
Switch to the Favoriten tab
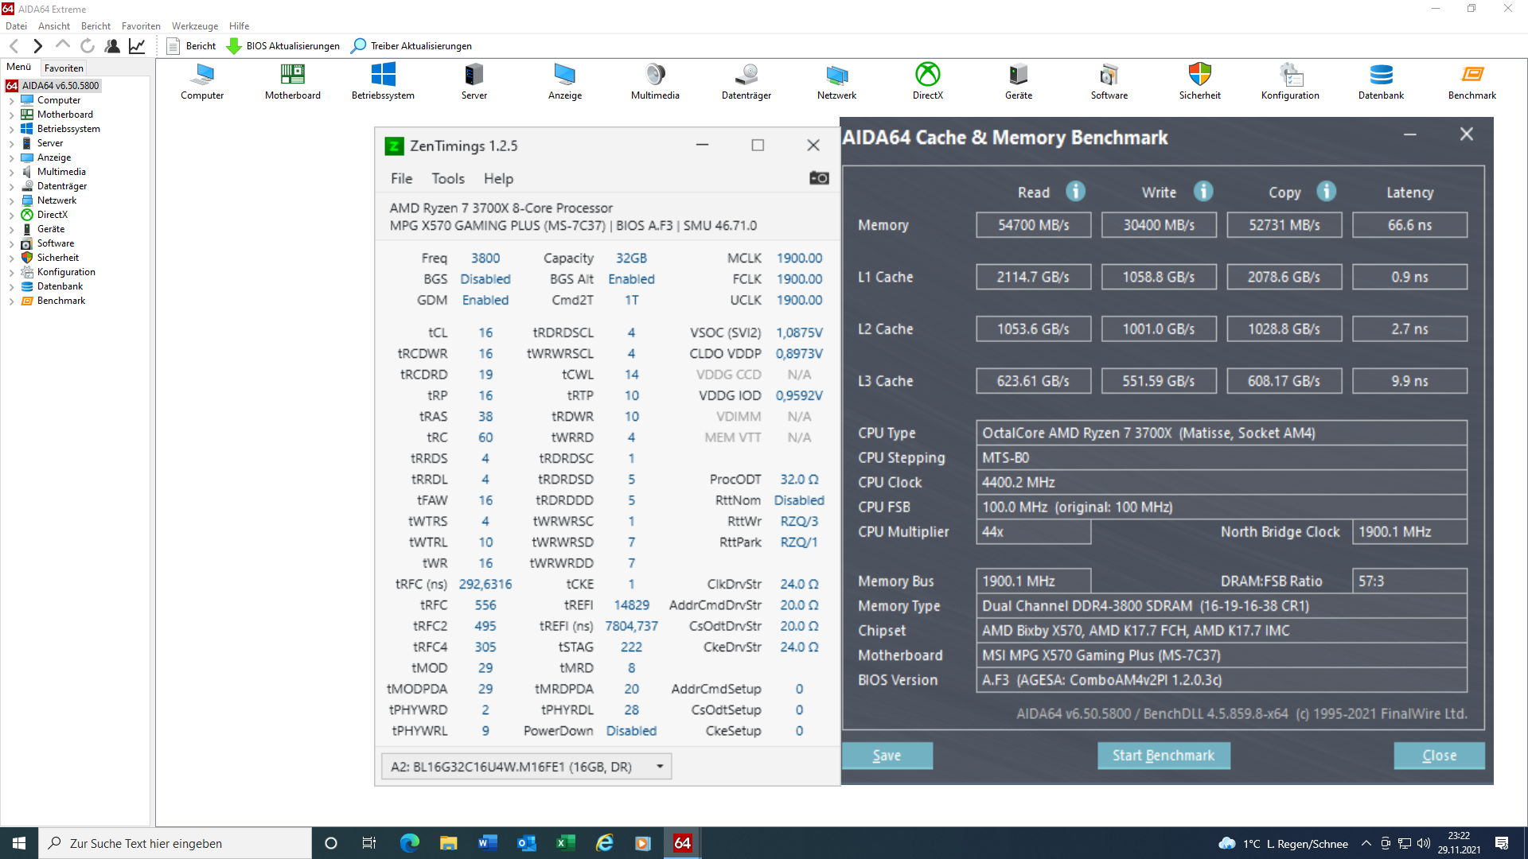pyautogui.click(x=64, y=68)
